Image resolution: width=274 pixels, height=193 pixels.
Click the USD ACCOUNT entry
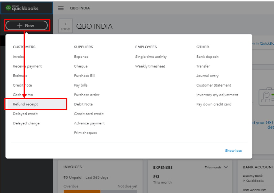pos(254,190)
